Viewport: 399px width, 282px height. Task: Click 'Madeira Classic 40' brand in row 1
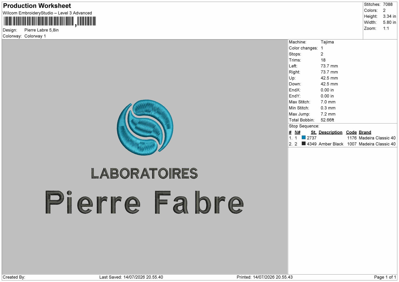[x=377, y=138]
